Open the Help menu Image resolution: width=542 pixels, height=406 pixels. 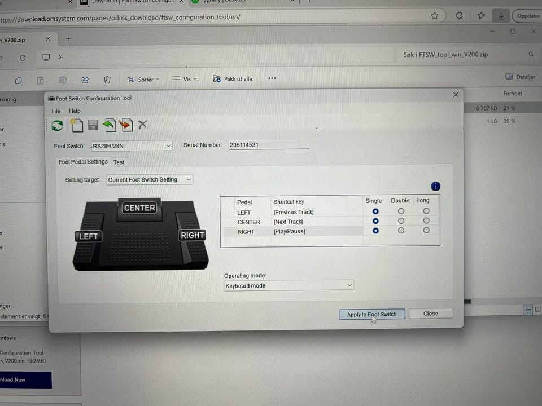pos(75,111)
